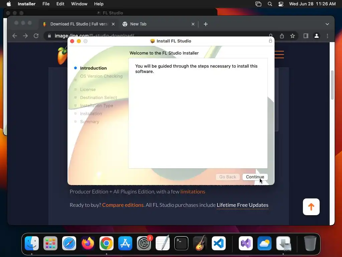342x257 pixels.
Task: Click the Chrome page vertical scrollbar
Action: 332,85
